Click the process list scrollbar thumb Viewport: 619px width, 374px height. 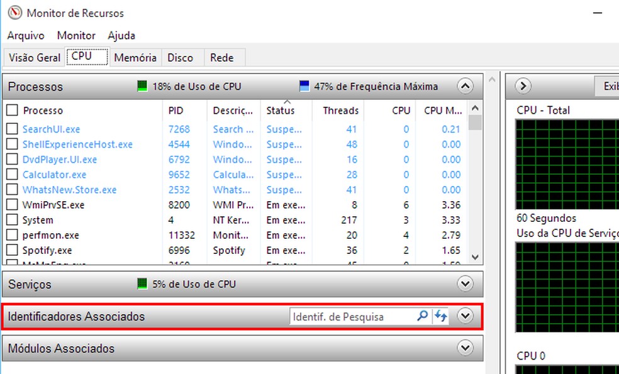476,123
